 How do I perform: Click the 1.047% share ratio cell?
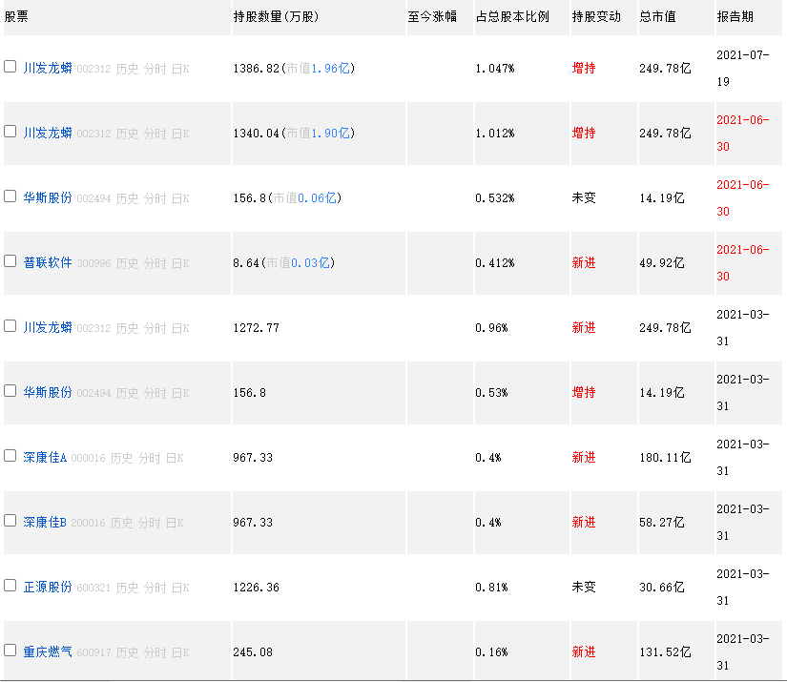(x=495, y=69)
